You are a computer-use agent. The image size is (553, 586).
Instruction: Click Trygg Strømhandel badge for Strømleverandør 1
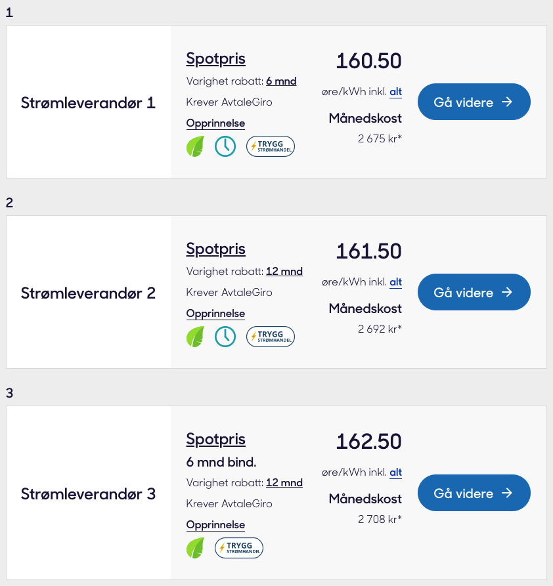tap(271, 146)
